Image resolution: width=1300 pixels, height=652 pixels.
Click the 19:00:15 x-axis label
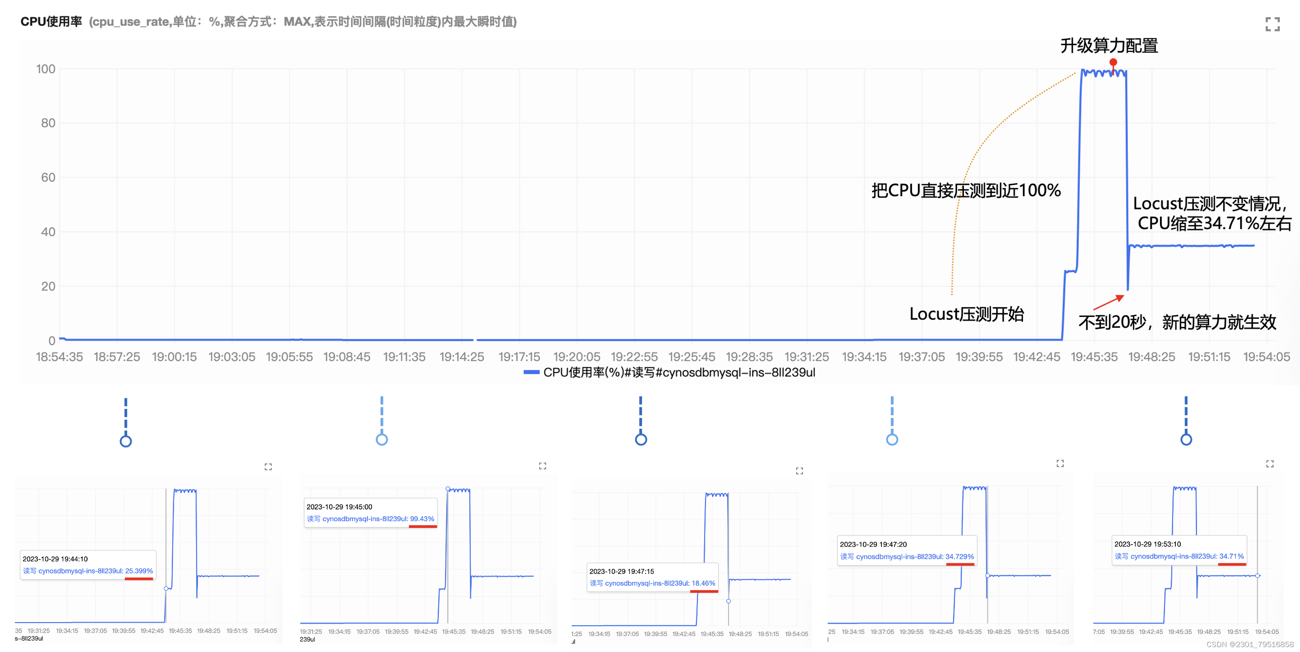[175, 357]
